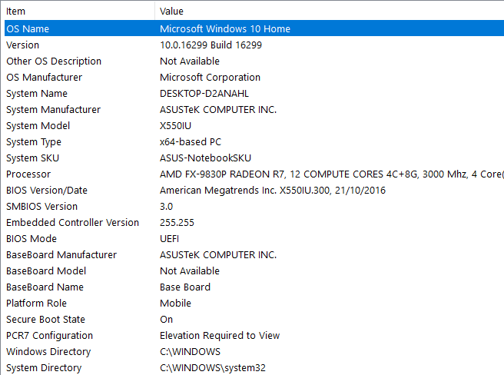Select the BaseBoard Model label
This screenshot has height=375, width=504.
pos(46,270)
